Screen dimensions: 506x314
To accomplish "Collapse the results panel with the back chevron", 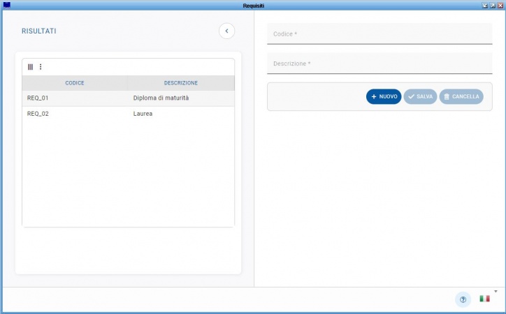I will [226, 31].
